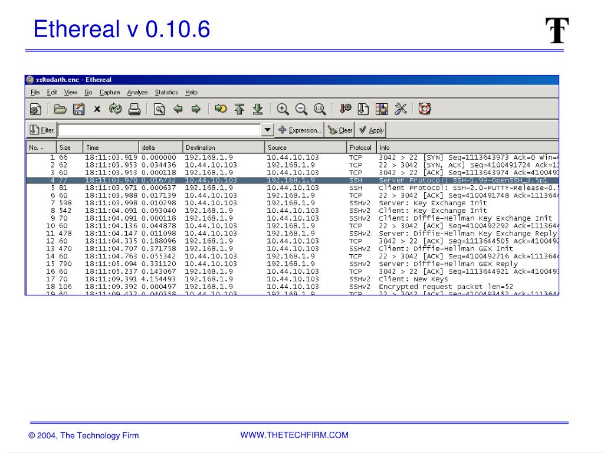This screenshot has height=453, width=604.
Task: Reset zoom to normal size icon
Action: 320,109
